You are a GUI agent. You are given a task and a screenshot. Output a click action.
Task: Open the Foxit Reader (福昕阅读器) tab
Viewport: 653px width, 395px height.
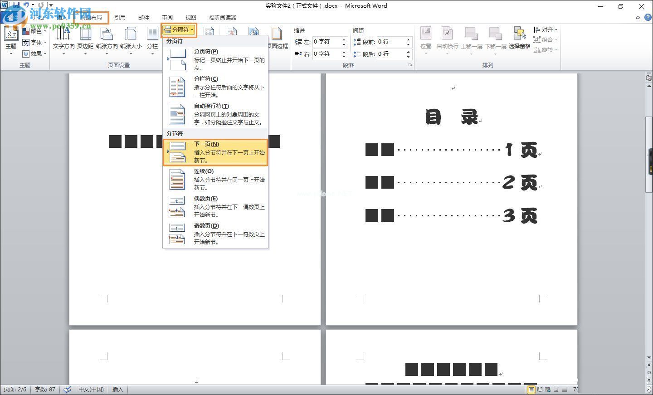(223, 18)
